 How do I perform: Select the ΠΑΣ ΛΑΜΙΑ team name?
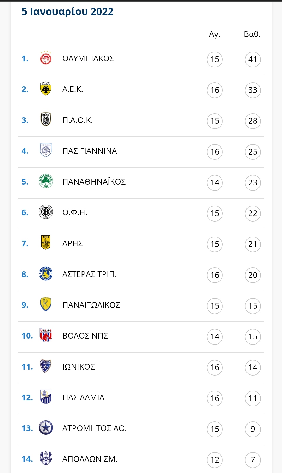(x=83, y=397)
